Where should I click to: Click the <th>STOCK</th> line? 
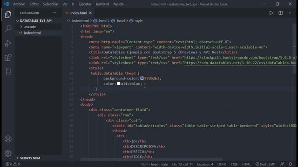(x=137, y=157)
